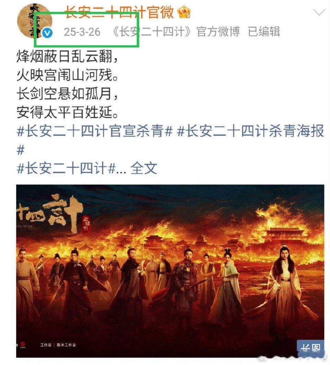
Task: Open the 长安二十四计官微 profile avatar
Action: [x=35, y=20]
